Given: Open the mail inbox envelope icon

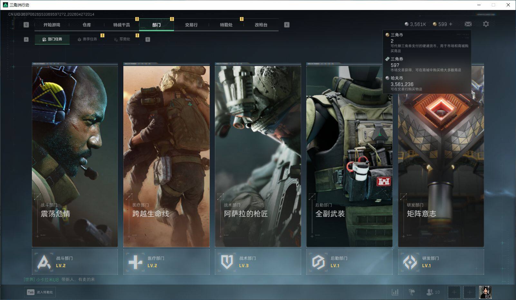Looking at the screenshot, I should (468, 24).
